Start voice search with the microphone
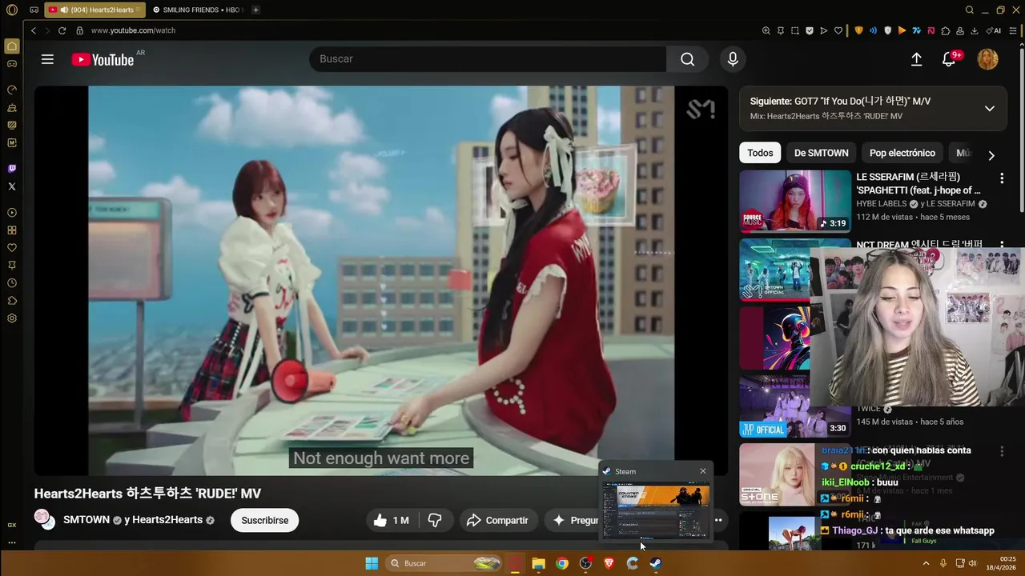The image size is (1025, 576). tap(733, 59)
